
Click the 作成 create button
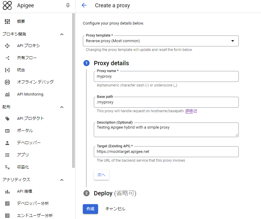[90, 209]
